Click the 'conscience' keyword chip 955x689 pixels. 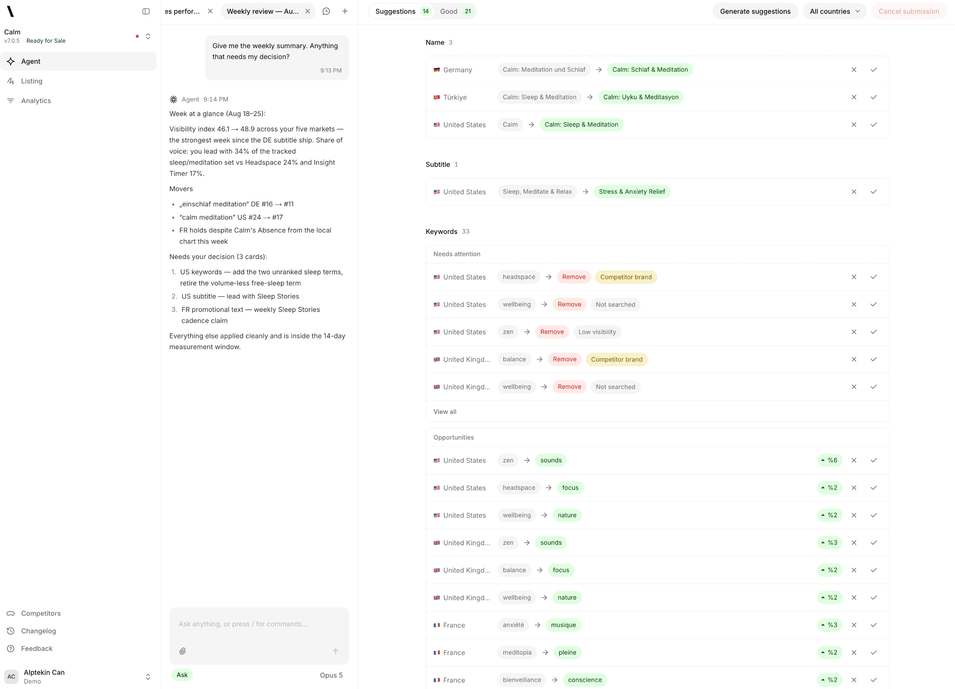(x=585, y=680)
